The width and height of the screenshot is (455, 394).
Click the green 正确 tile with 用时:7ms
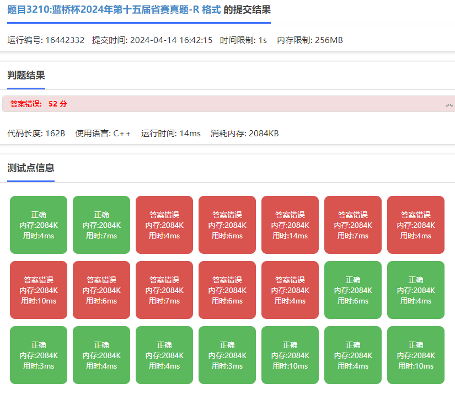tap(101, 225)
